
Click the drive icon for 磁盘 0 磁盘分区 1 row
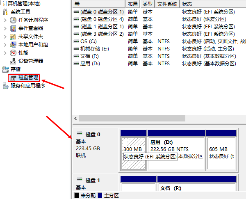pos(76,12)
